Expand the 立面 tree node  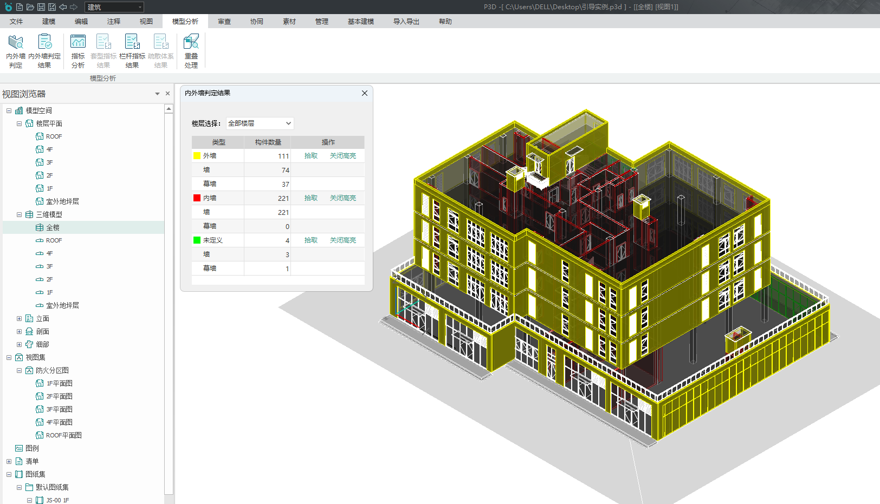pos(19,318)
